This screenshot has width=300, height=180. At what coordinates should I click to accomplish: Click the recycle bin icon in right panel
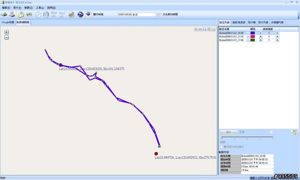295,132
